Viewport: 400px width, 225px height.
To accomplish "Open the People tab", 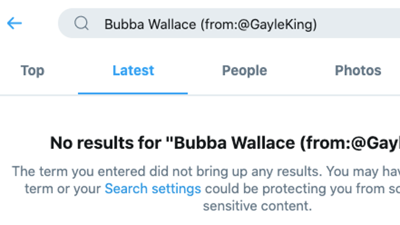I will tap(244, 71).
